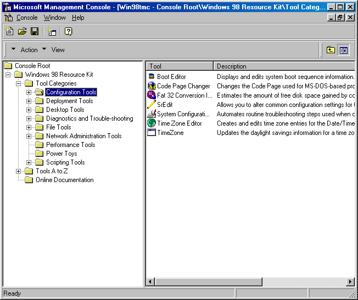Click the SrEdit pencil icon
The image size is (358, 300).
[x=152, y=105]
